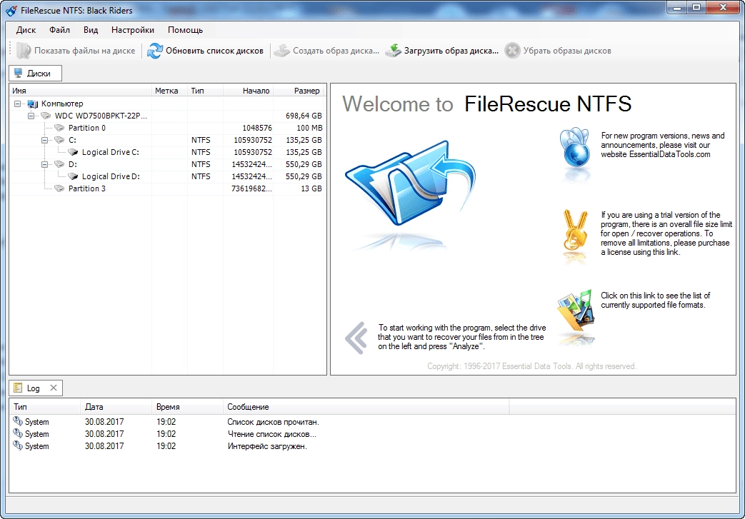Click the Сообщение column header
745x519 pixels.
(366, 407)
